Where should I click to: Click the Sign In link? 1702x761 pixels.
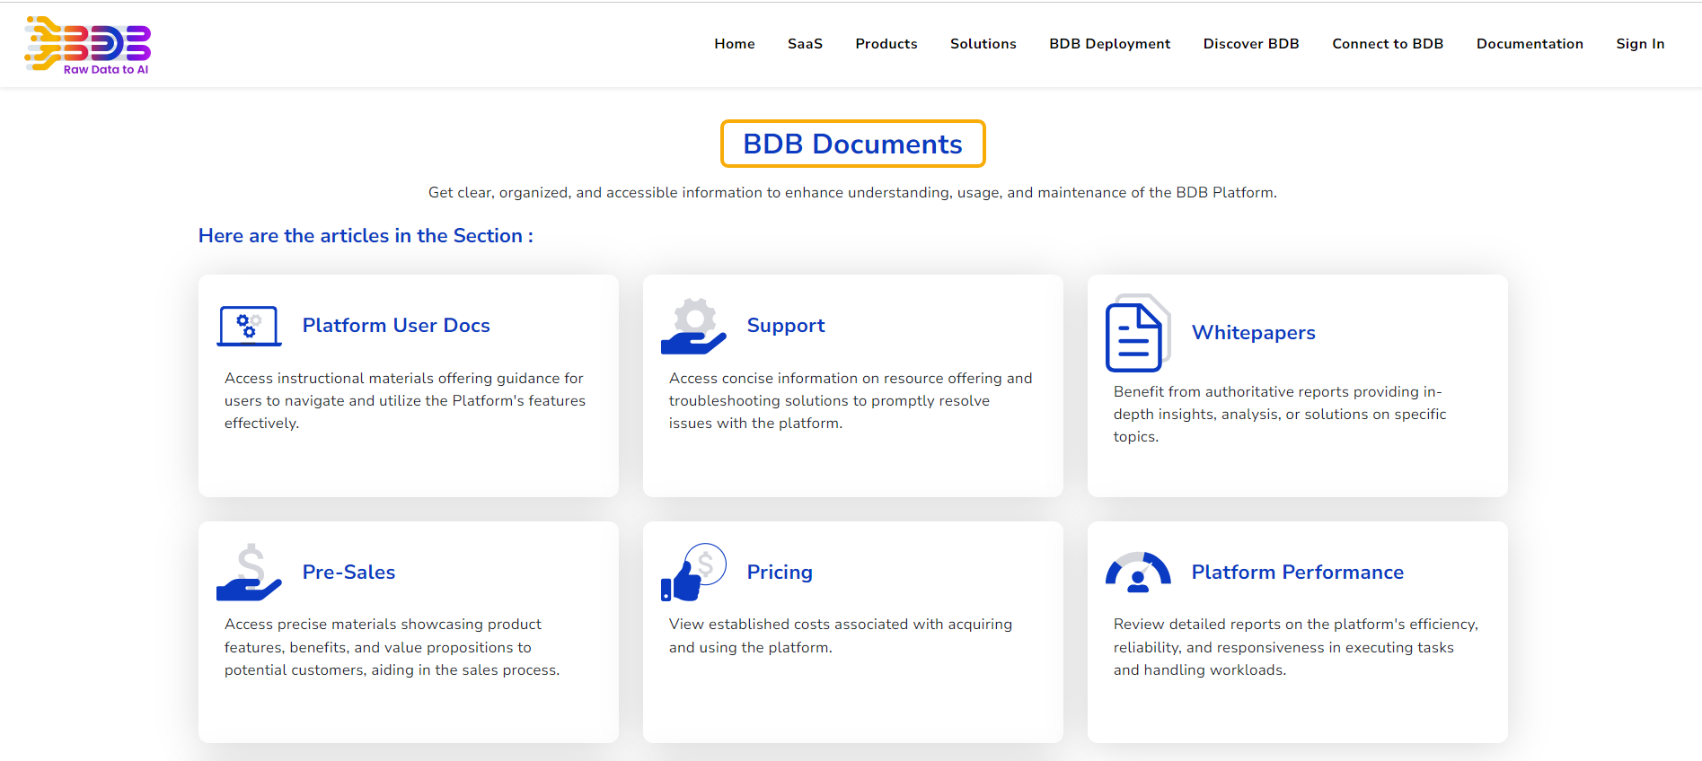[1639, 44]
